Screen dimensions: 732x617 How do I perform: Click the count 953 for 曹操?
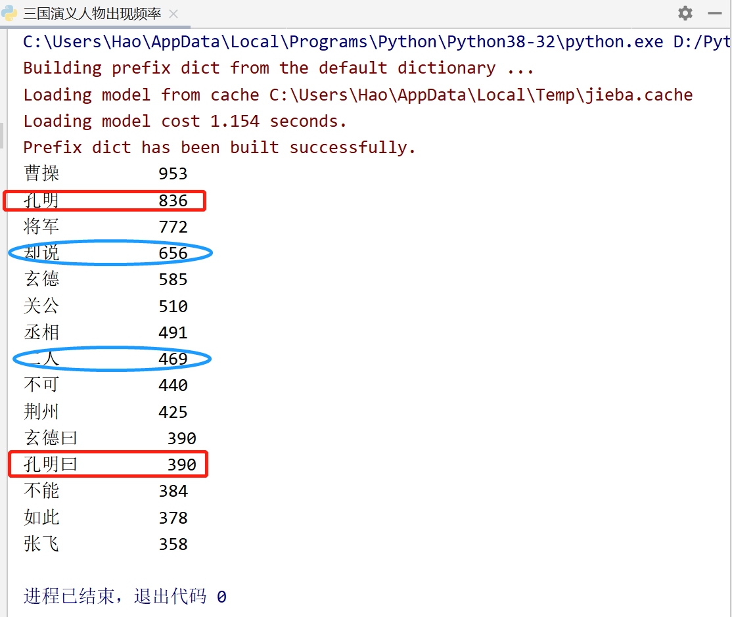pos(173,173)
